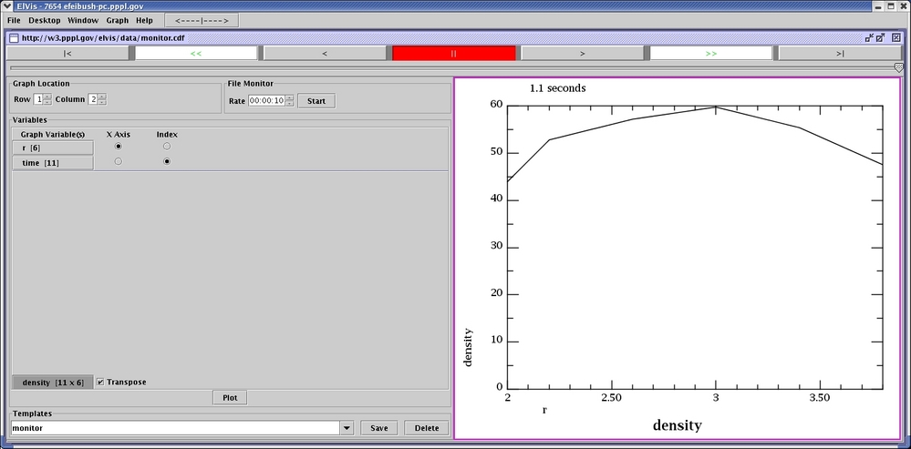Screen dimensions: 911x449
Task: Click the frame slider track
Action: (x=452, y=68)
